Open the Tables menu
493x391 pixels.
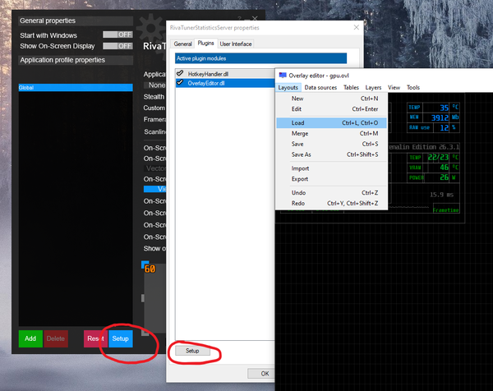[351, 87]
